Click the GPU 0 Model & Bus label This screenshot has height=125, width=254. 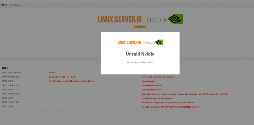click(11, 77)
